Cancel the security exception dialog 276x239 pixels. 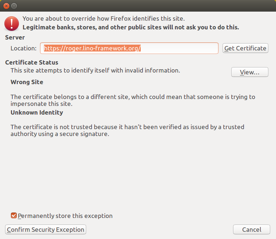252,229
